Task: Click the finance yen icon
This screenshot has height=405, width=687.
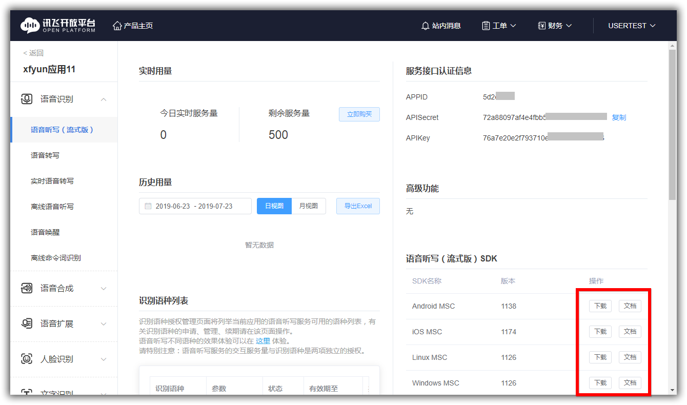Action: (x=541, y=26)
